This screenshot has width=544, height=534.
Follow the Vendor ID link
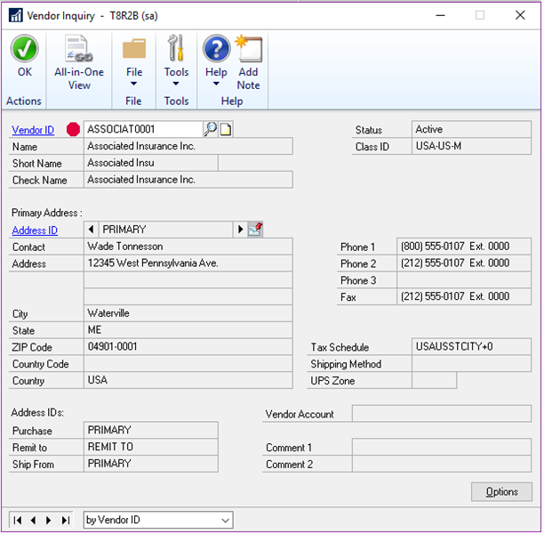pyautogui.click(x=33, y=130)
